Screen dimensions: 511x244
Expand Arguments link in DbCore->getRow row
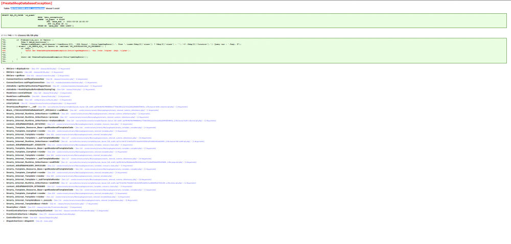point(63,76)
